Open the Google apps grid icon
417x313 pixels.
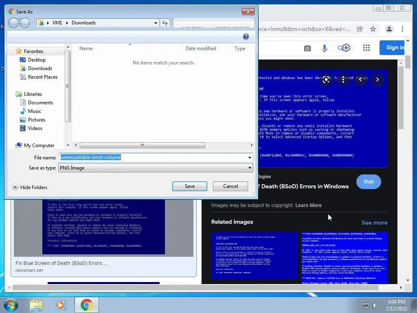point(367,48)
